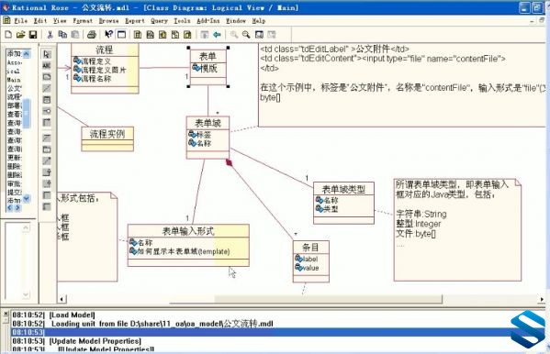The image size is (550, 354).
Task: Select the 模版 attribute in 表单
Action: point(205,69)
